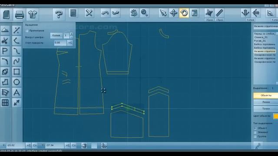The width and height of the screenshot is (278, 156).
Task: Select the highlighted rotate tool
Action: pos(184,13)
